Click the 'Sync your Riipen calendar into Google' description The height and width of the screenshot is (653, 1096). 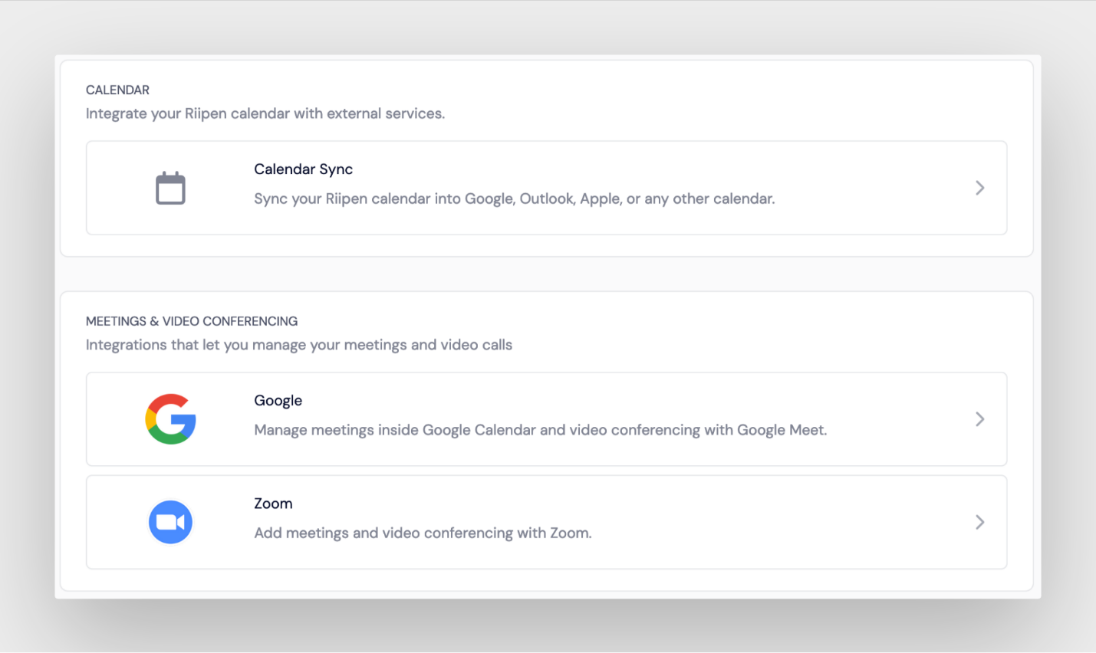pos(515,199)
